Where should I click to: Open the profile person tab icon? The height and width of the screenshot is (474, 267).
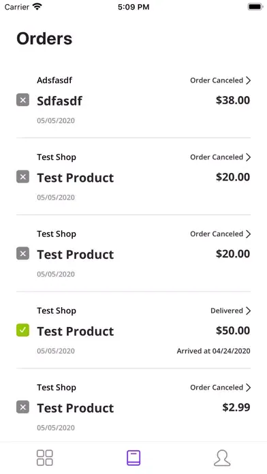pyautogui.click(x=222, y=458)
